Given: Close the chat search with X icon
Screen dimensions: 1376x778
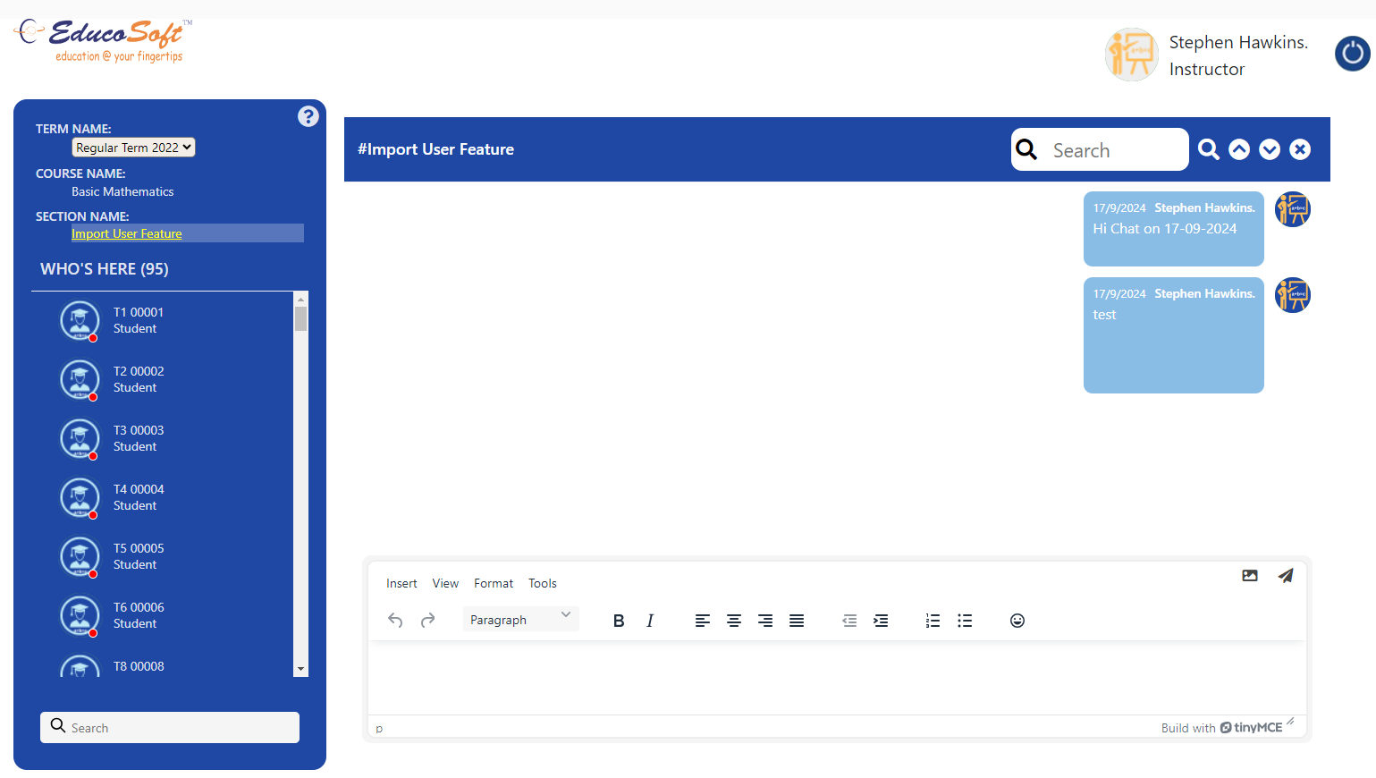Looking at the screenshot, I should 1300,149.
